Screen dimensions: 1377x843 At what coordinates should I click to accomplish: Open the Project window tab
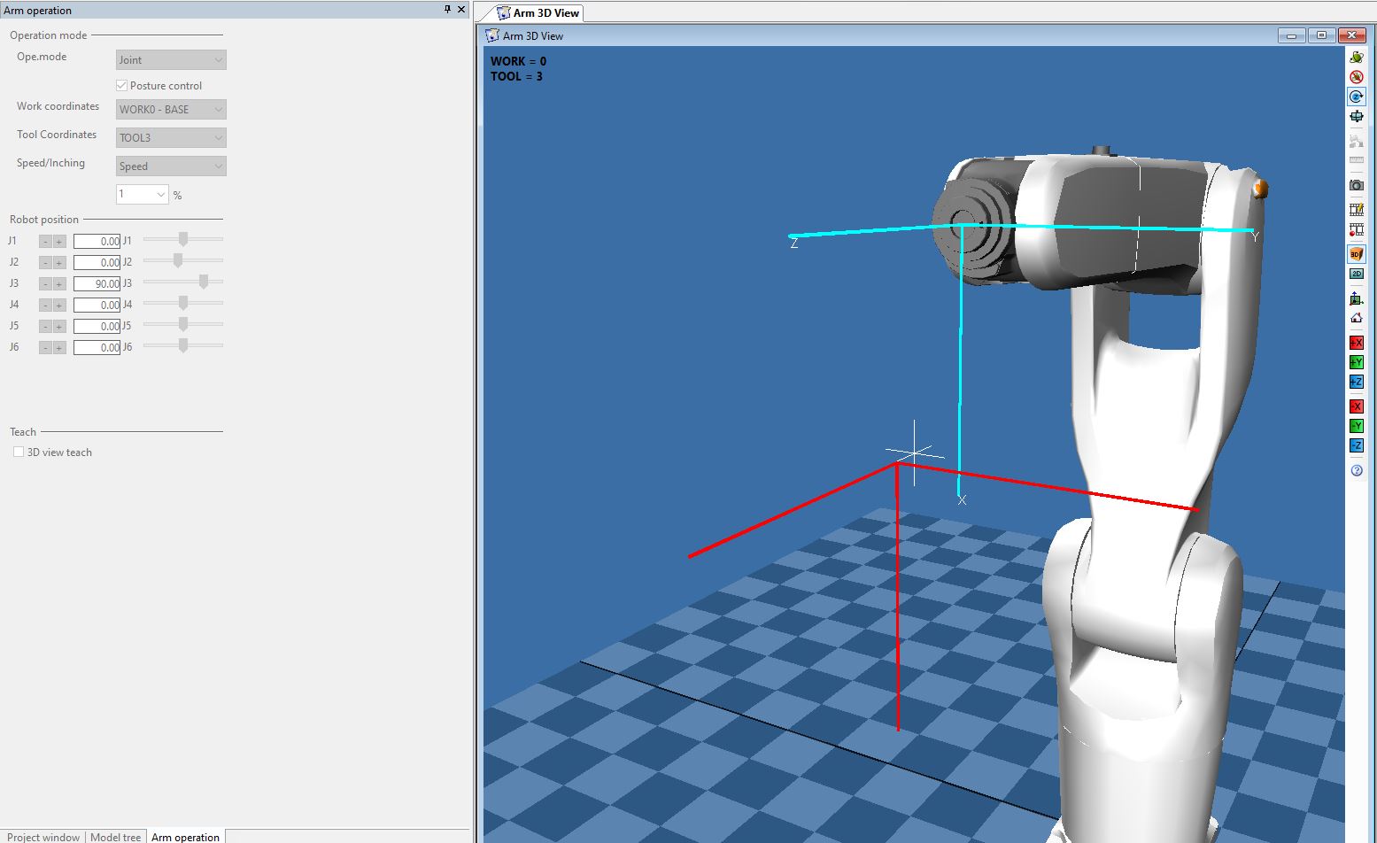43,837
